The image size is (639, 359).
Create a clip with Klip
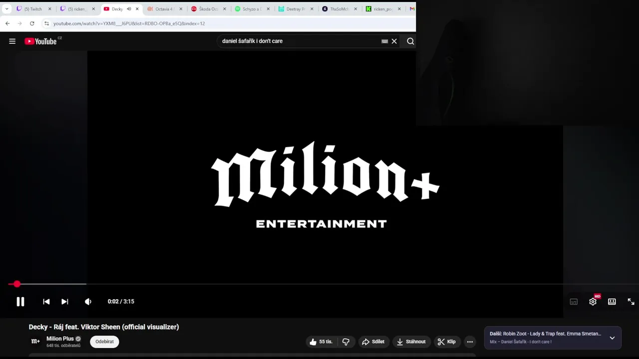[x=447, y=342]
